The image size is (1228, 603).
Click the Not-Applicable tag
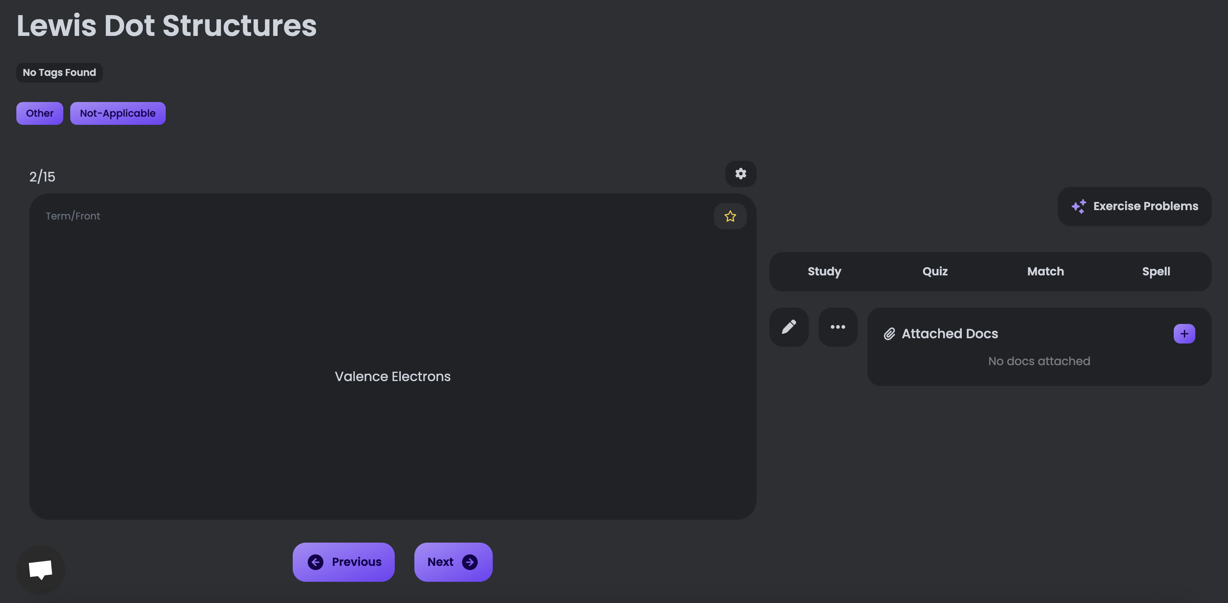pyautogui.click(x=118, y=113)
